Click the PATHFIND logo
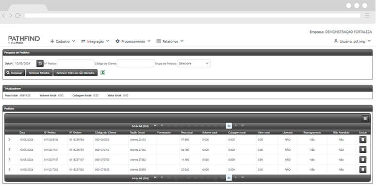376x189 pixels. 24,40
